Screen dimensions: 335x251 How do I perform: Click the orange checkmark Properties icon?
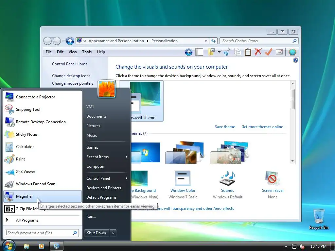pyautogui.click(x=268, y=52)
